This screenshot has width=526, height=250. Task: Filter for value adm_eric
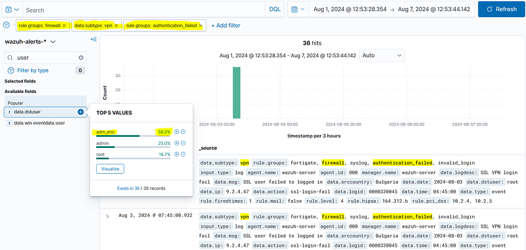[177, 132]
